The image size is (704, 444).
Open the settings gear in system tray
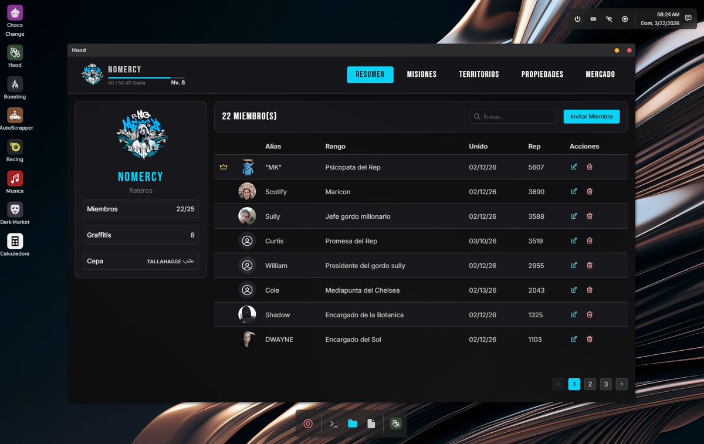click(x=625, y=19)
